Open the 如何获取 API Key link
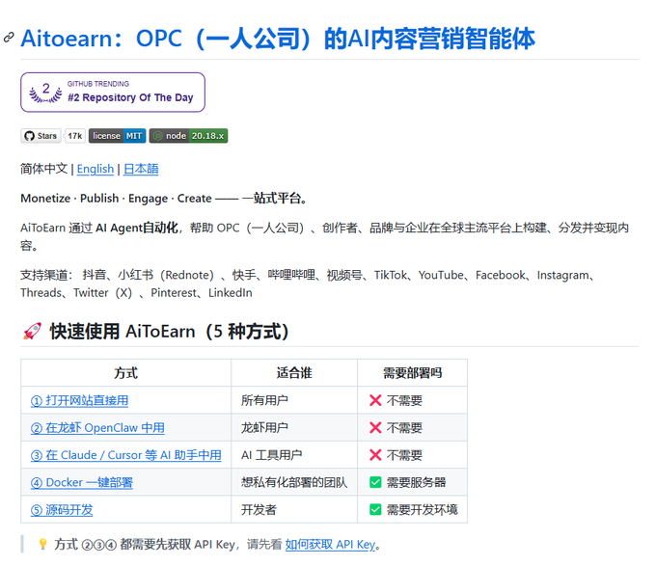The image size is (656, 566). click(331, 544)
